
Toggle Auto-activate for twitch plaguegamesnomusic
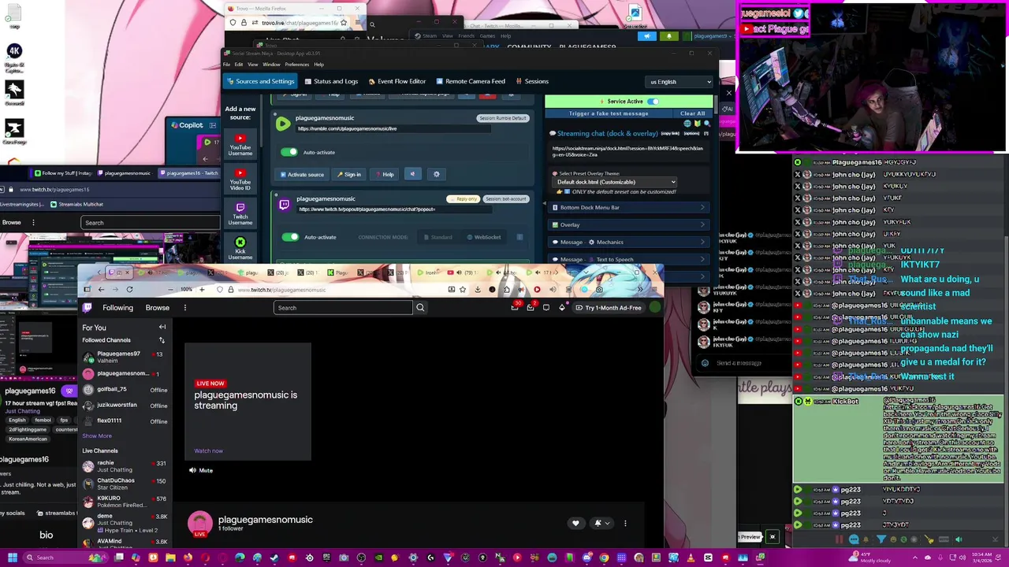tap(290, 237)
